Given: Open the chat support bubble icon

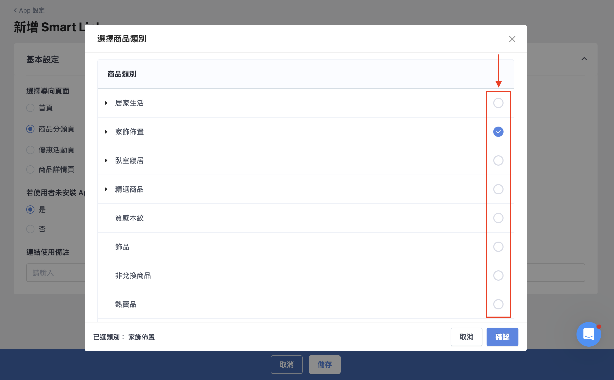Looking at the screenshot, I should (x=589, y=334).
